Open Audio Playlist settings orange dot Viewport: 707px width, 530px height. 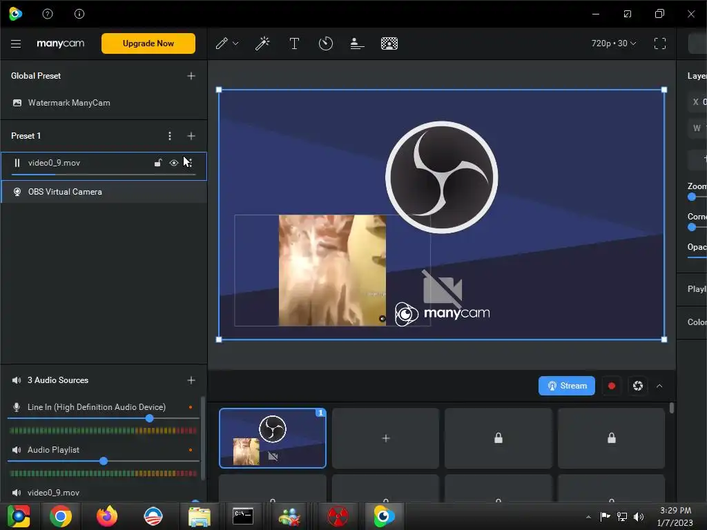pos(191,450)
